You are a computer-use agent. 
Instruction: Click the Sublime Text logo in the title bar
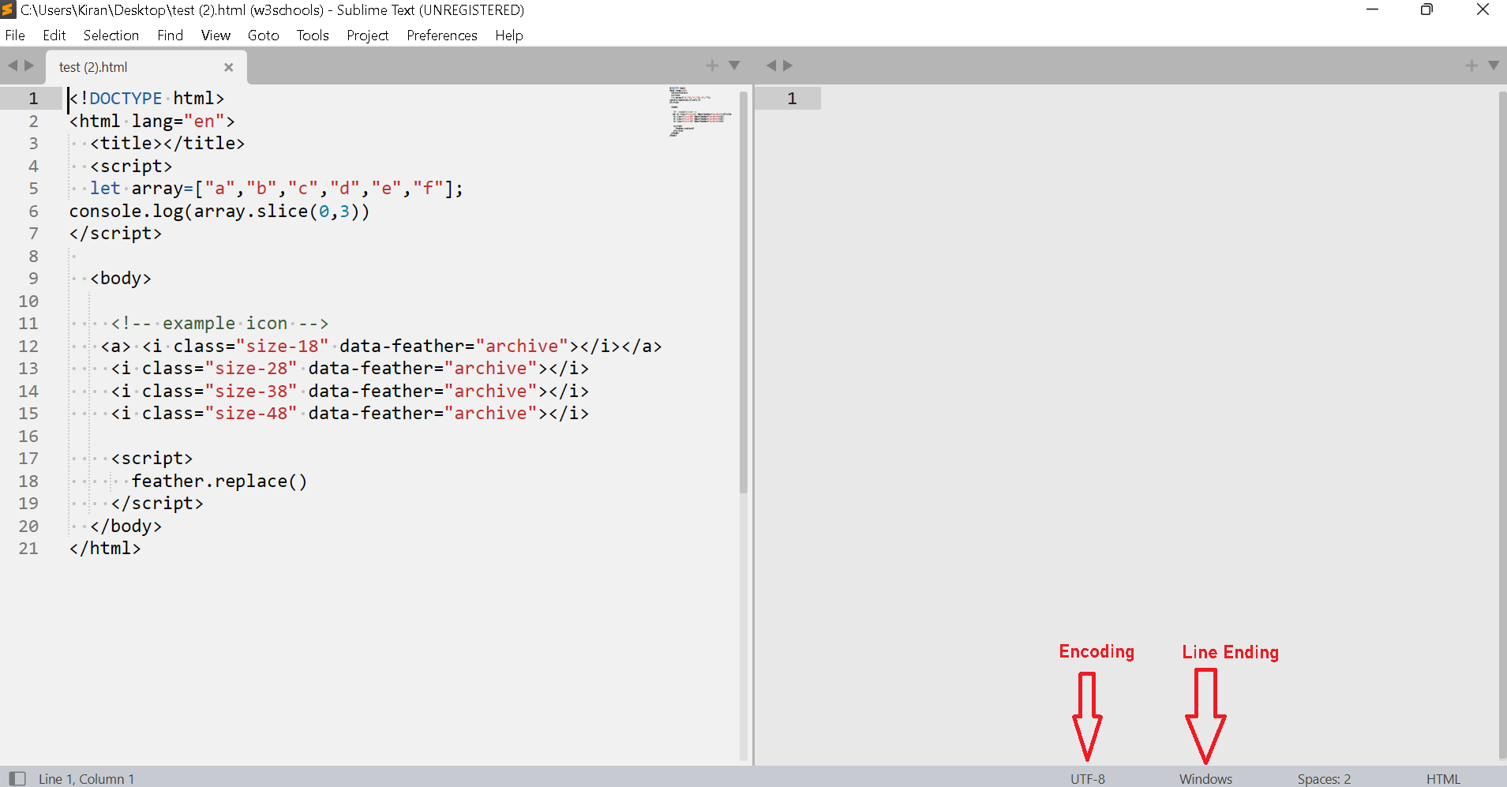9,9
